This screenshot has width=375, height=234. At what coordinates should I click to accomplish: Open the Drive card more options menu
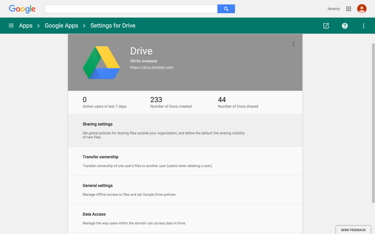[x=293, y=44]
